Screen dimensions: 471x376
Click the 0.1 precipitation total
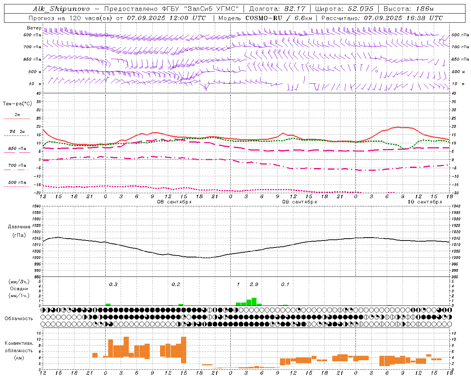[x=285, y=284]
